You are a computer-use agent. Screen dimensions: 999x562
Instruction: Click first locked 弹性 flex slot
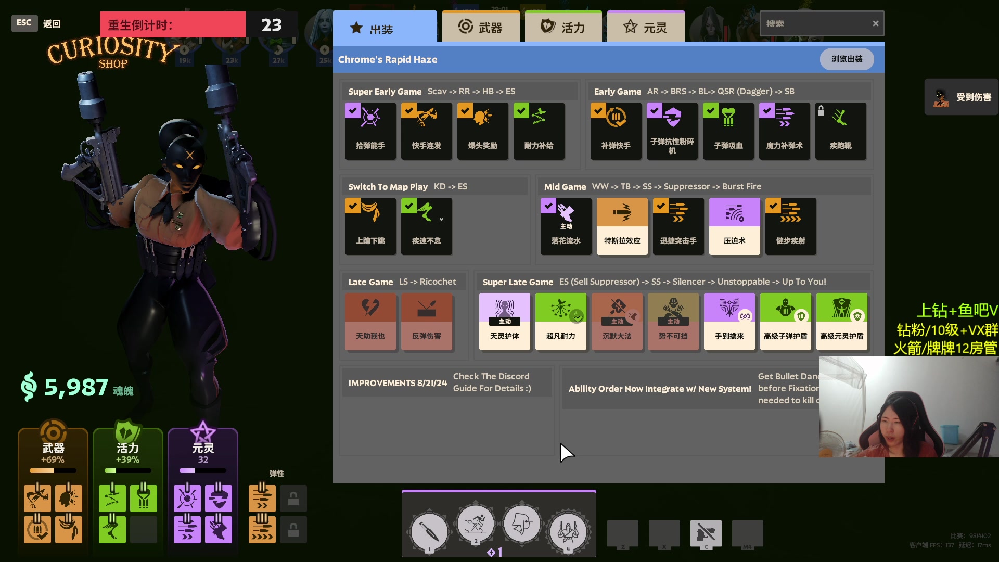(293, 499)
